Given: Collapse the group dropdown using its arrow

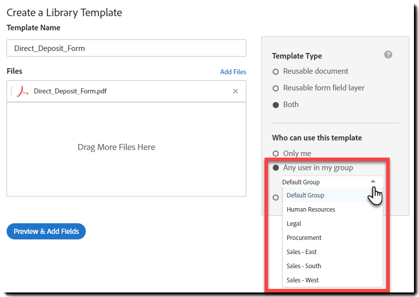Looking at the screenshot, I should tap(373, 181).
